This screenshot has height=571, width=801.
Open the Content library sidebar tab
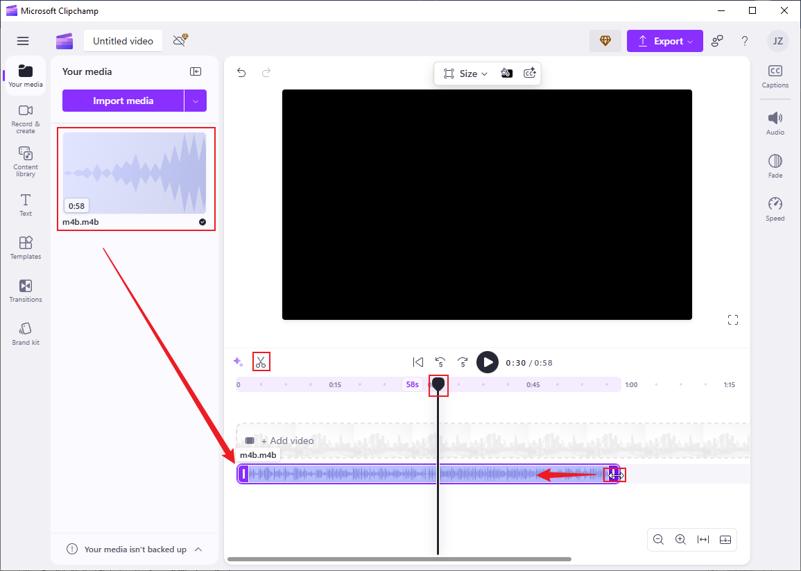(x=26, y=162)
